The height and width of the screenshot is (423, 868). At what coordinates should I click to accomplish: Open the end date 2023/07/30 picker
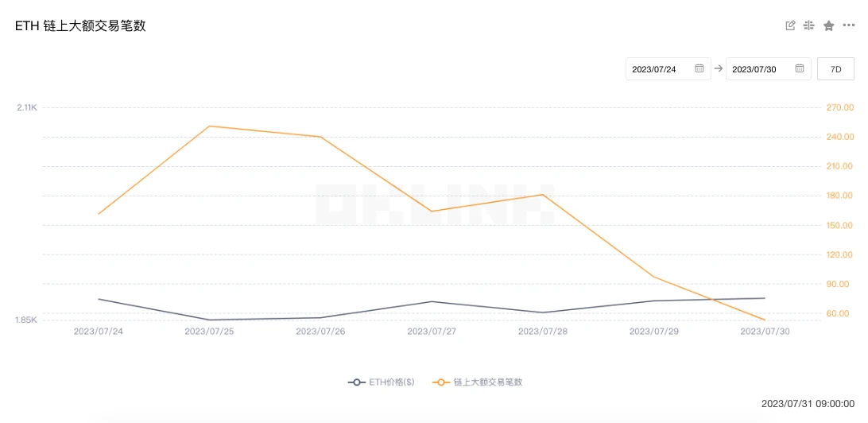(754, 69)
